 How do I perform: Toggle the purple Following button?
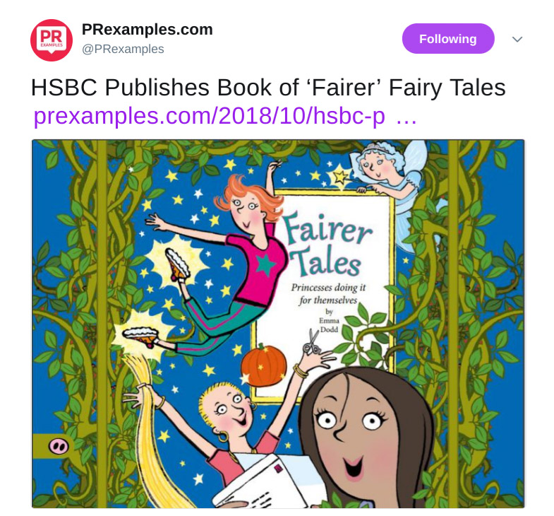click(x=448, y=39)
